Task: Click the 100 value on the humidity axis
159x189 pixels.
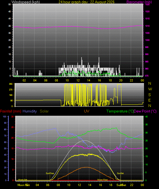Action: click(4, 117)
